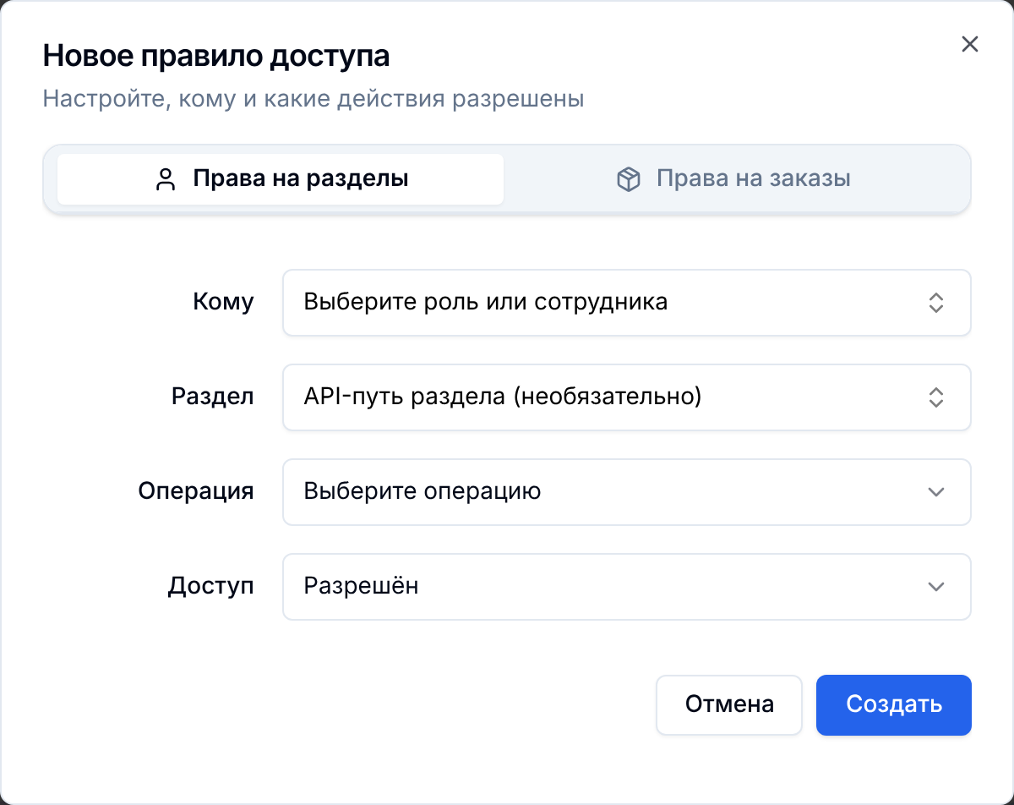This screenshot has width=1014, height=805.
Task: Click the «Новое правило доступа» heading
Action: tap(216, 57)
